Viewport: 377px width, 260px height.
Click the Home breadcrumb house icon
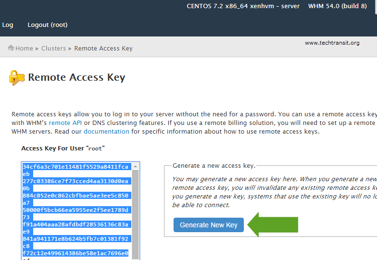point(11,48)
